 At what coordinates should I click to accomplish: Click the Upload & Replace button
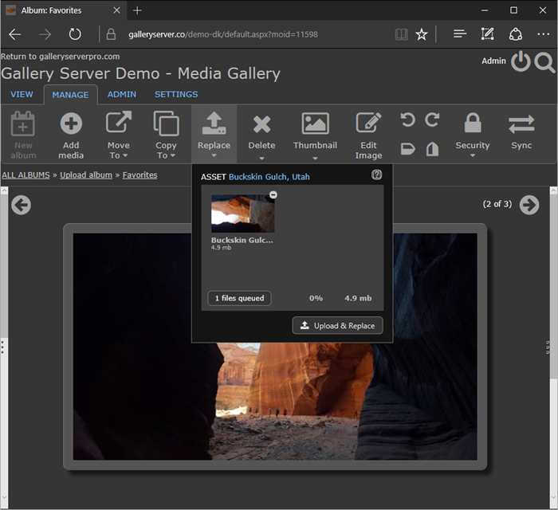[x=337, y=325]
